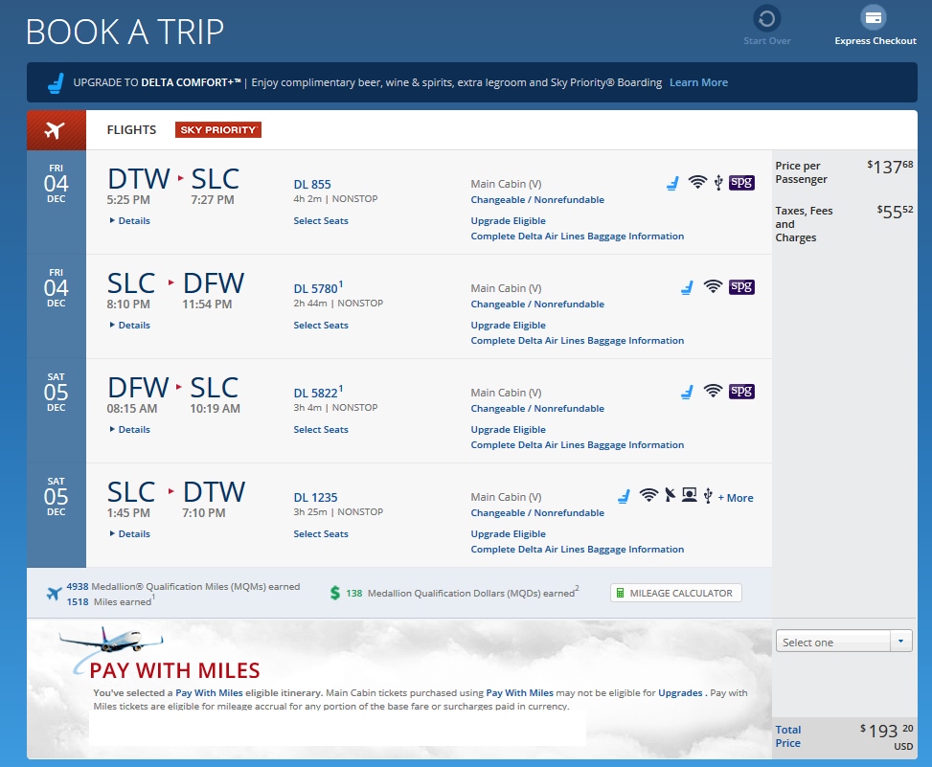Click the Start Over circular arrow icon
Screen dimensions: 932x767
tap(766, 18)
